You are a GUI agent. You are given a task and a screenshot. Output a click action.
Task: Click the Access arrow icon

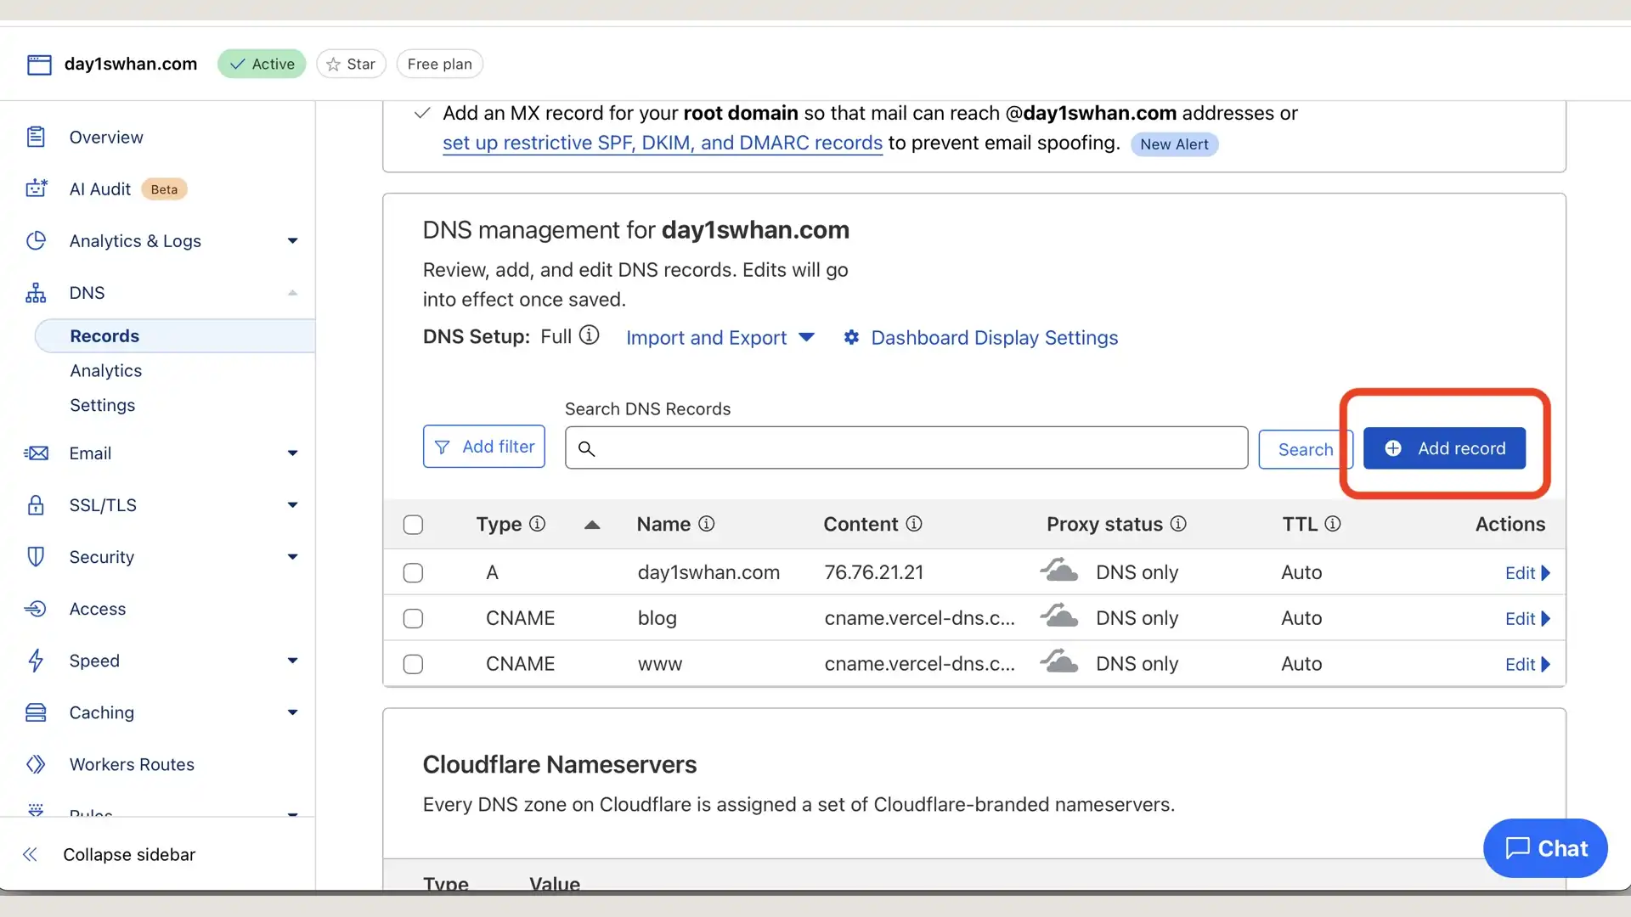pyautogui.click(x=36, y=609)
